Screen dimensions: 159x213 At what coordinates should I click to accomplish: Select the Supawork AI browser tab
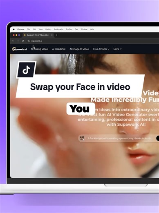point(38,35)
